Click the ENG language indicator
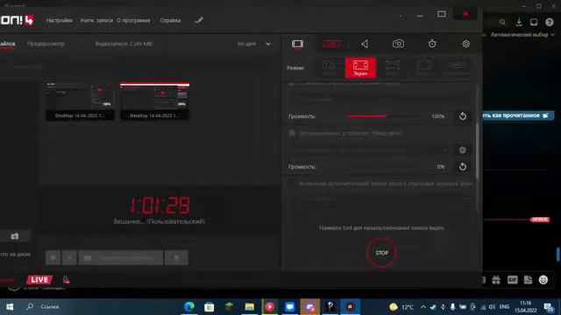Viewport: 561px width, 315px height. click(505, 307)
